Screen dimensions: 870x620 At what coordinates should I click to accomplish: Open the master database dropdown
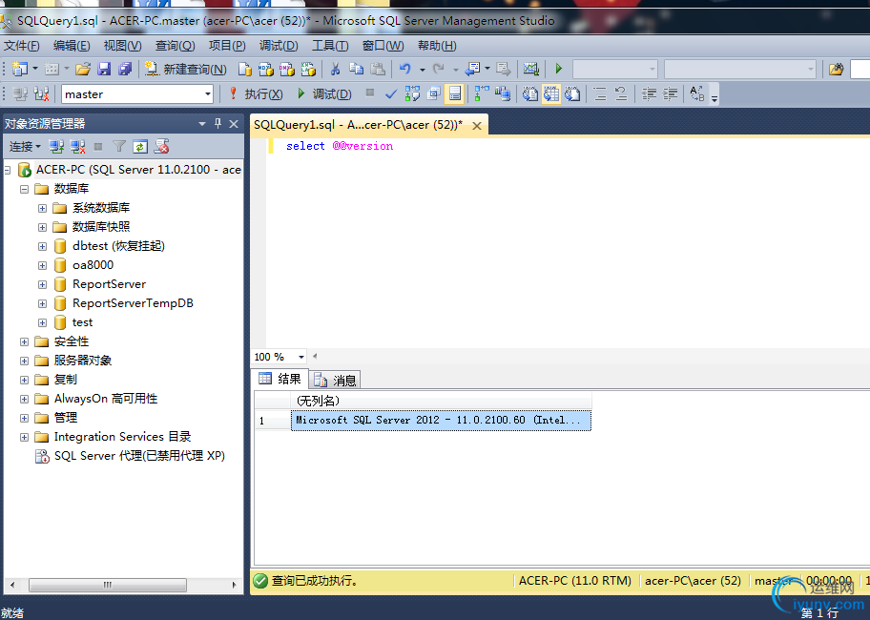[208, 94]
